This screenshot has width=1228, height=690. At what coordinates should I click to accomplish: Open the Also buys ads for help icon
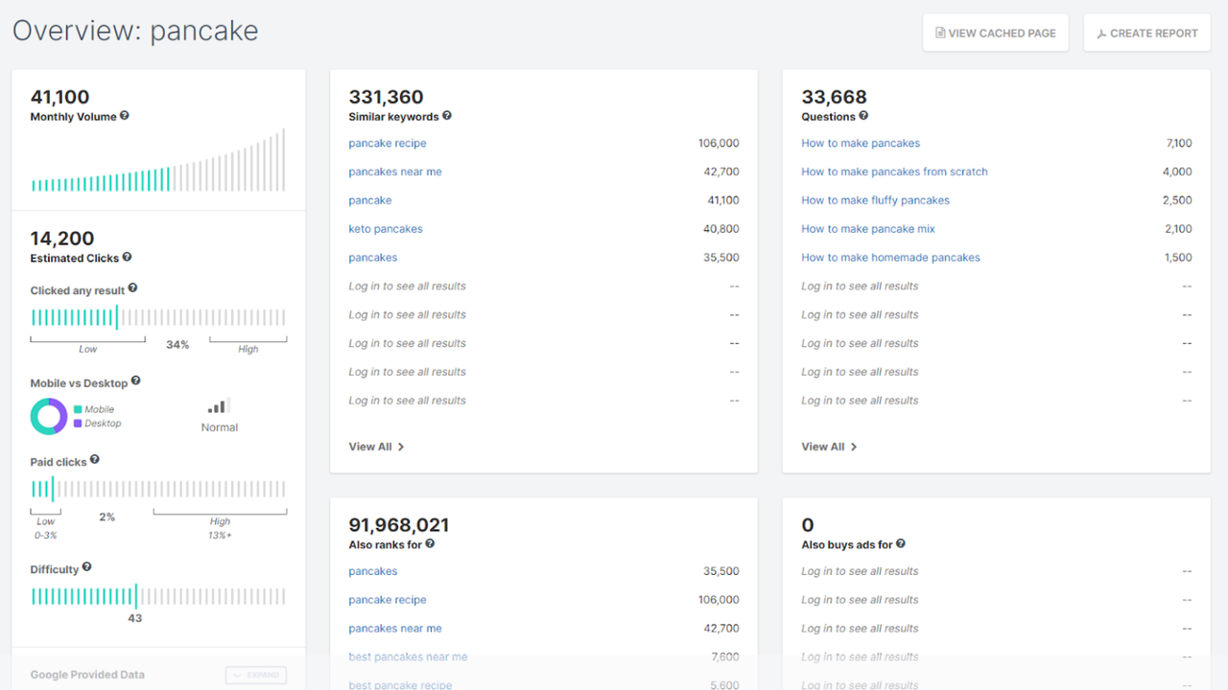tap(901, 543)
